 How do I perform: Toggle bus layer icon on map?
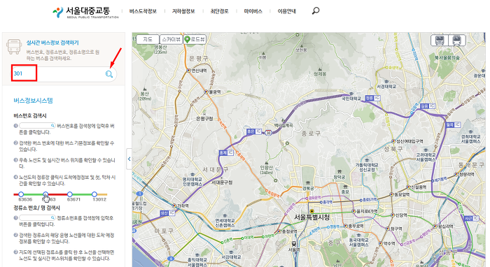pos(440,41)
